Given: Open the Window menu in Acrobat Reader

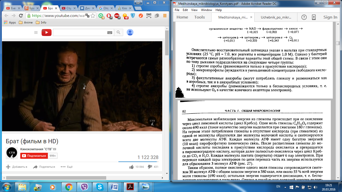Looking at the screenshot, I should (207, 10).
